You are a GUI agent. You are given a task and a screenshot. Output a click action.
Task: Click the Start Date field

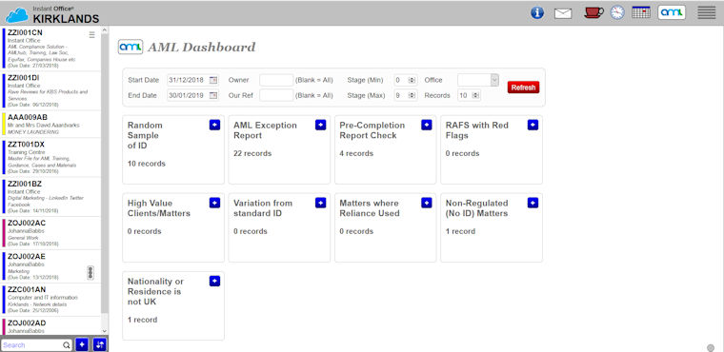click(193, 80)
